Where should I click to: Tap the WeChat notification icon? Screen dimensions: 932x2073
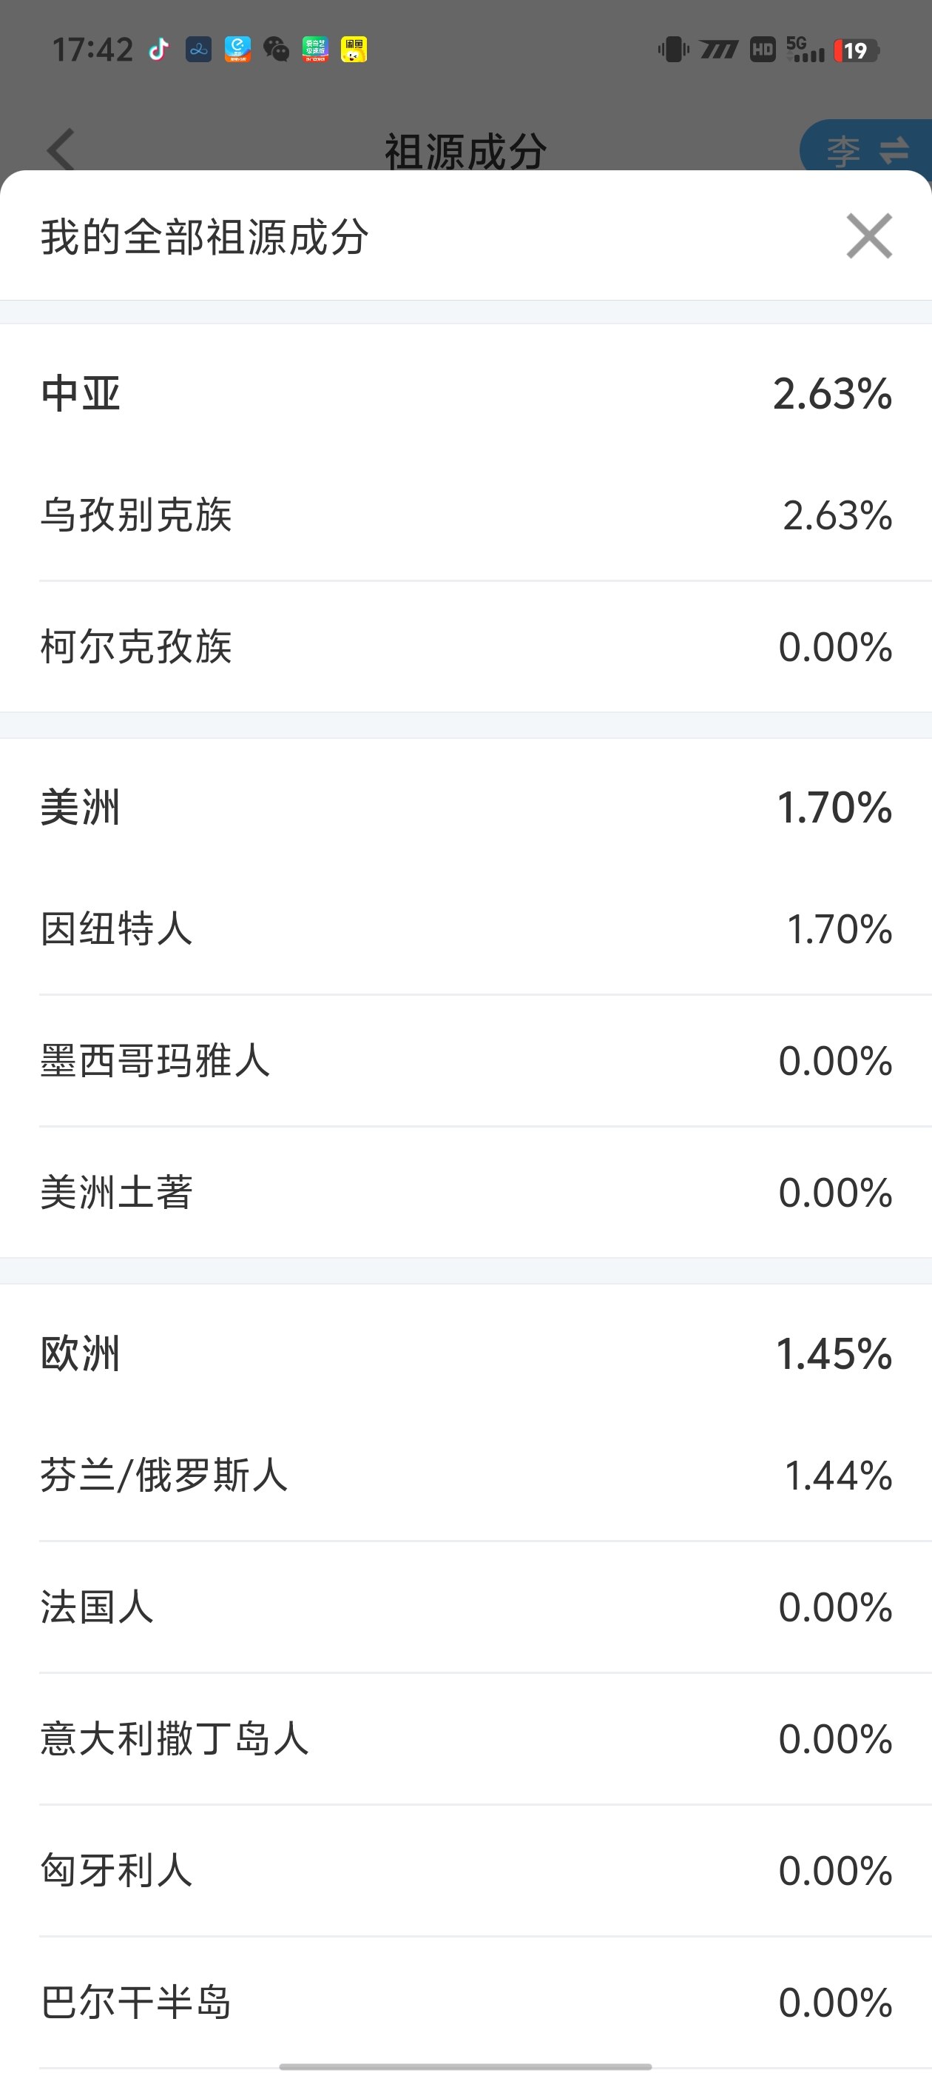click(x=276, y=50)
